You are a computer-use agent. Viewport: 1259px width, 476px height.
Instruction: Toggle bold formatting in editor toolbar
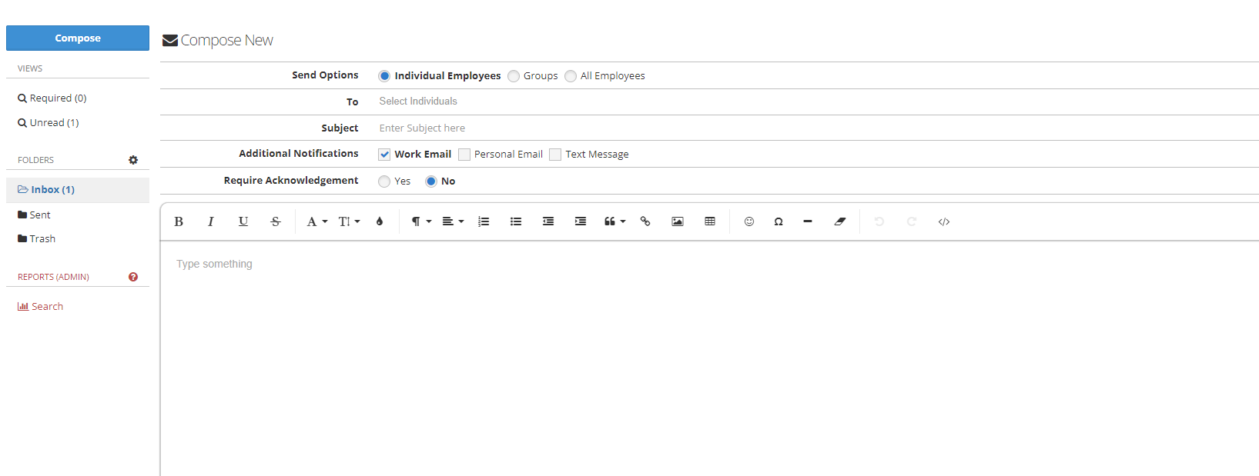[x=179, y=221]
